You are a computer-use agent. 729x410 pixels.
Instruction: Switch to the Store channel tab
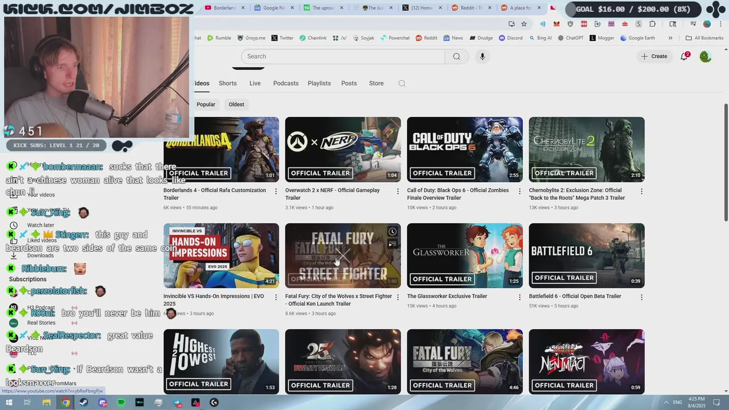[x=376, y=83]
